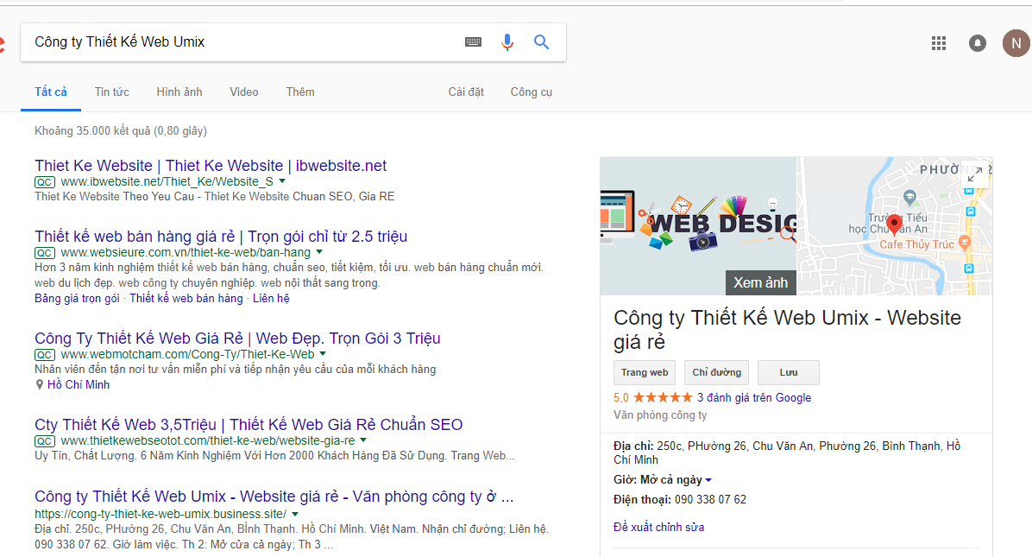
Task: Click the phone number 090 338 07 62
Action: pyautogui.click(x=711, y=500)
